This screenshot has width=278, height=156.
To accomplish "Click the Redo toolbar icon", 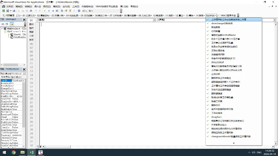I will (40, 11).
